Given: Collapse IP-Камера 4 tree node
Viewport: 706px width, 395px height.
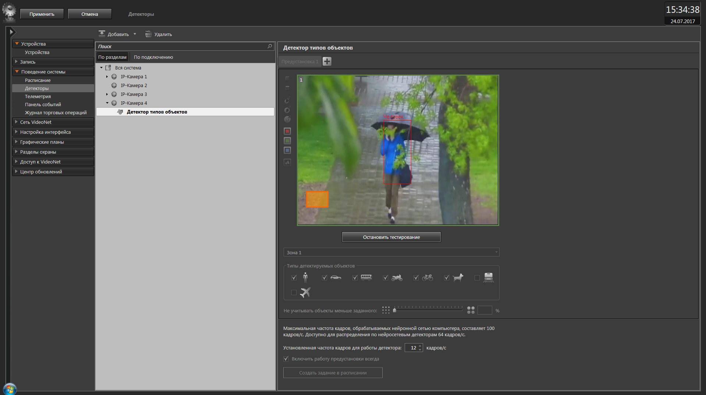Looking at the screenshot, I should click(x=107, y=103).
